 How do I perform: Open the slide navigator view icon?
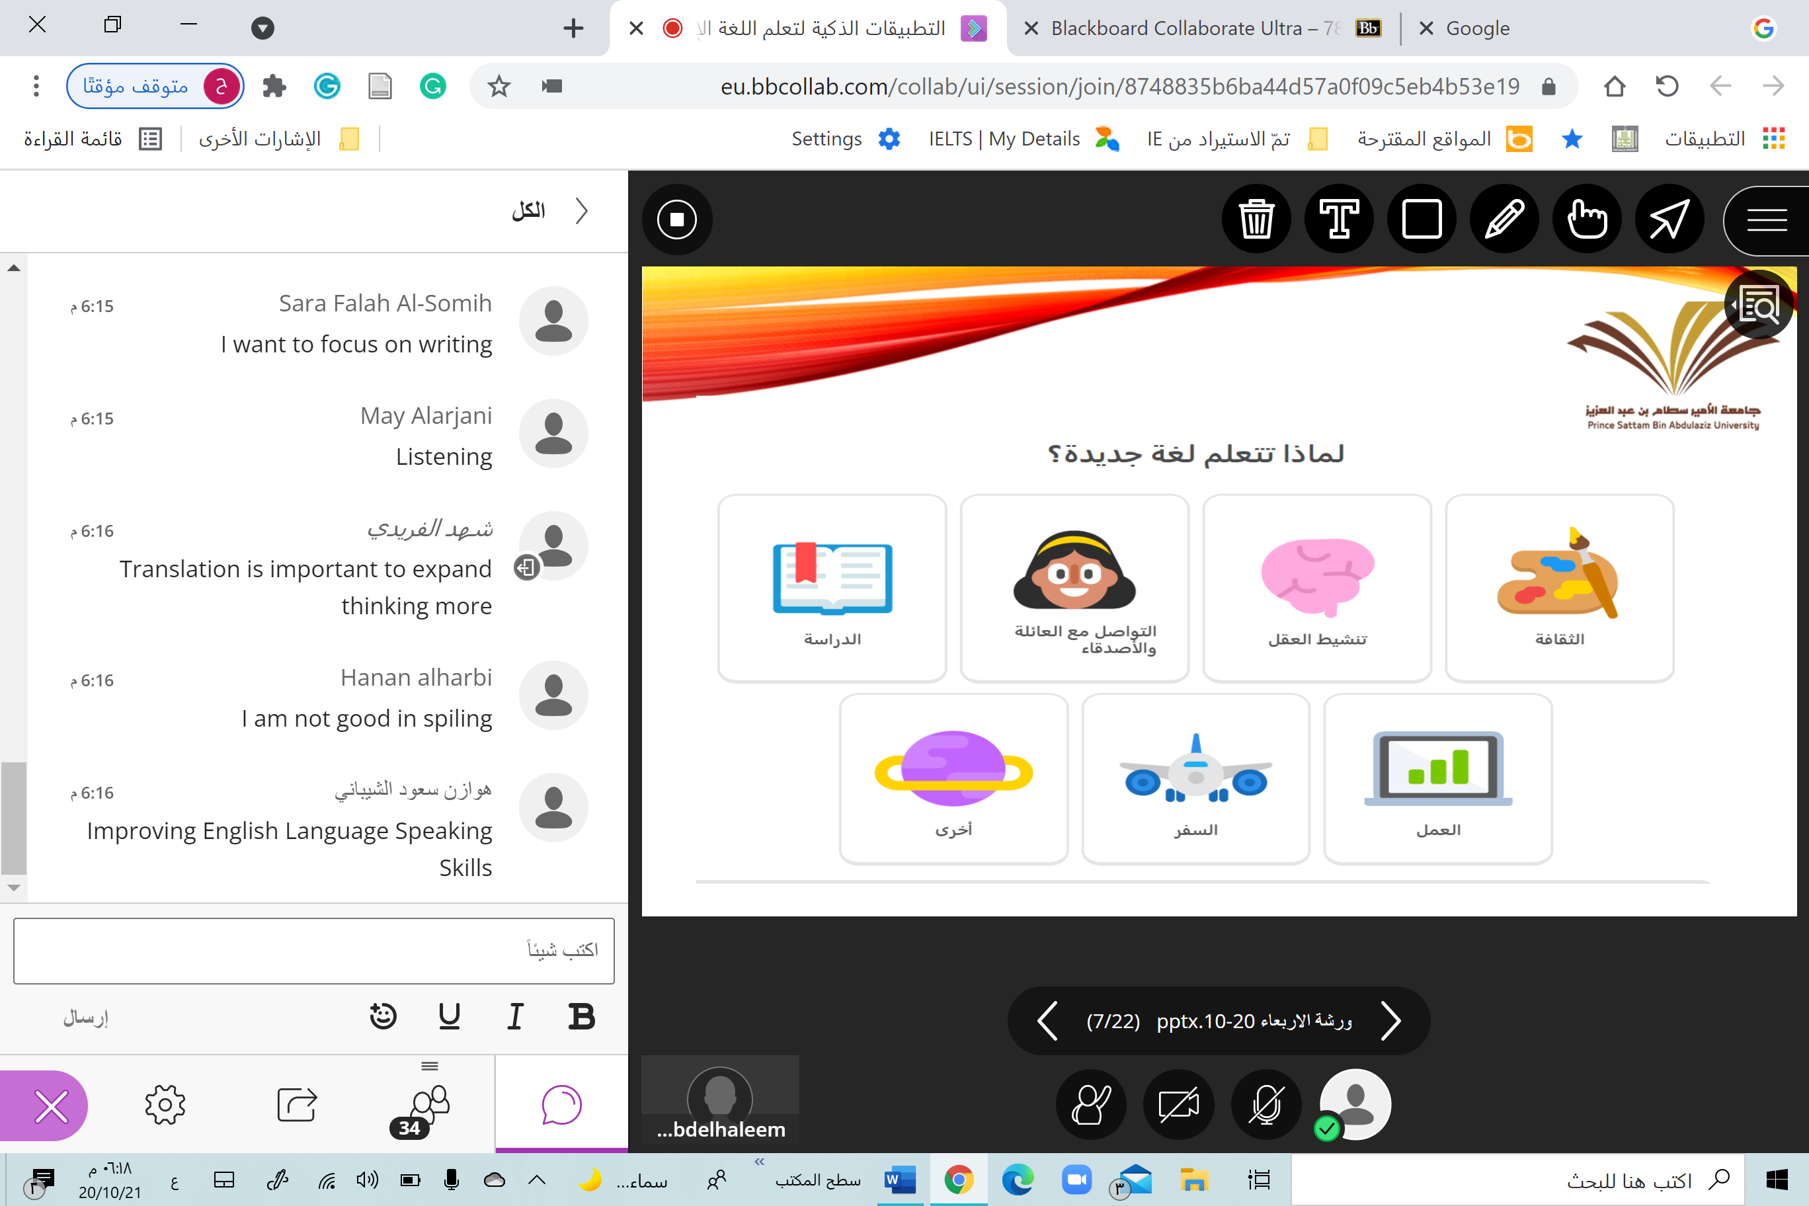(1760, 305)
